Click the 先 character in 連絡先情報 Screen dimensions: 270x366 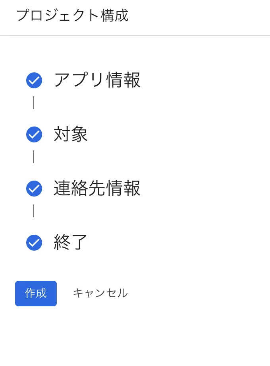click(96, 188)
